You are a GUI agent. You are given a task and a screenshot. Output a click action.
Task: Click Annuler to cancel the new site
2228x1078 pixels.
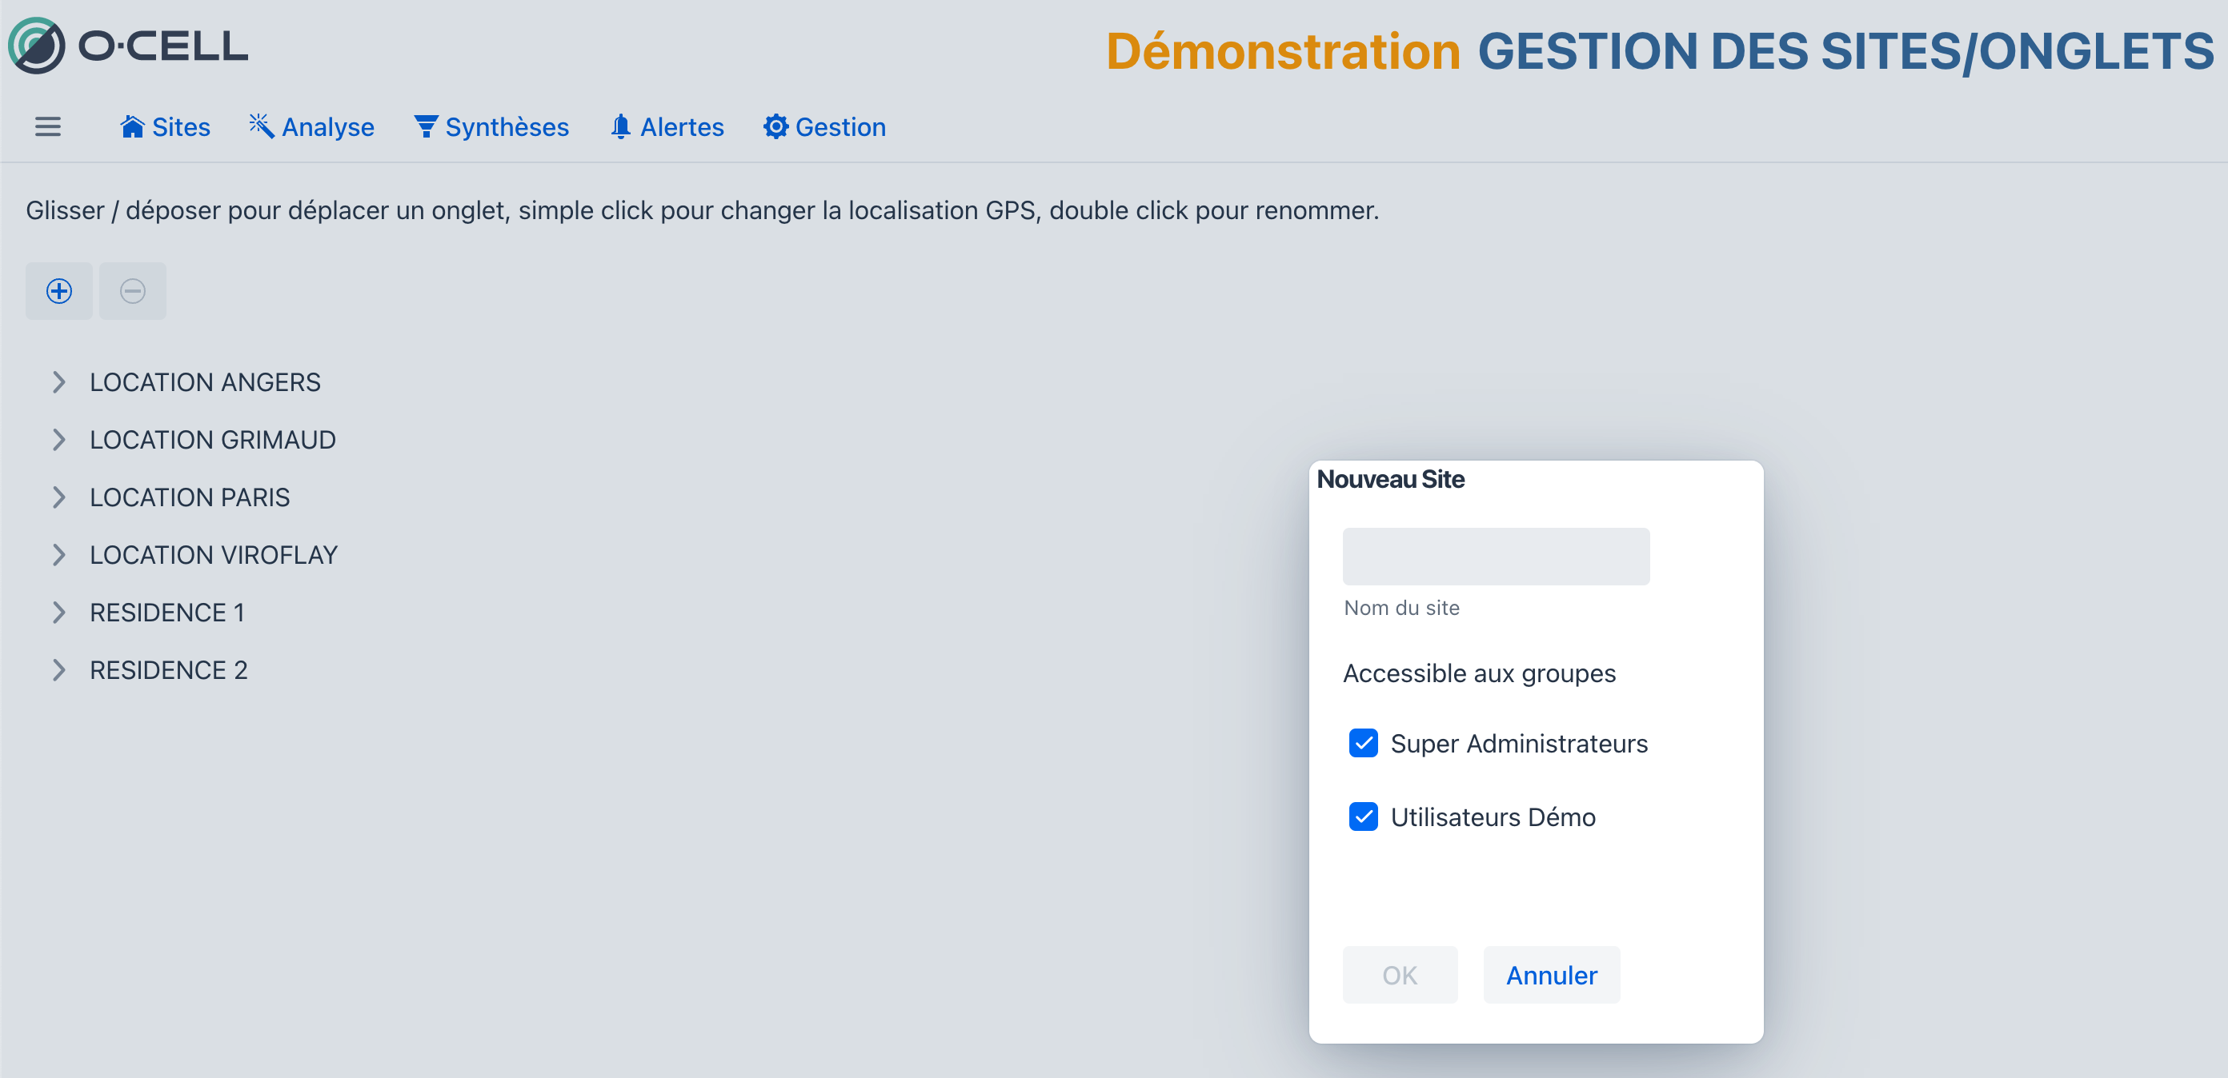[1551, 975]
